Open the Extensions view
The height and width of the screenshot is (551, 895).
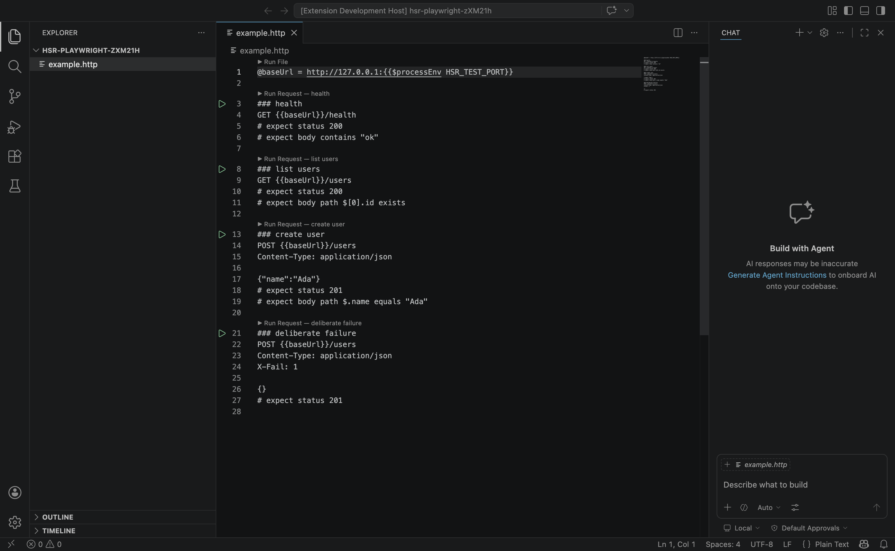point(15,156)
